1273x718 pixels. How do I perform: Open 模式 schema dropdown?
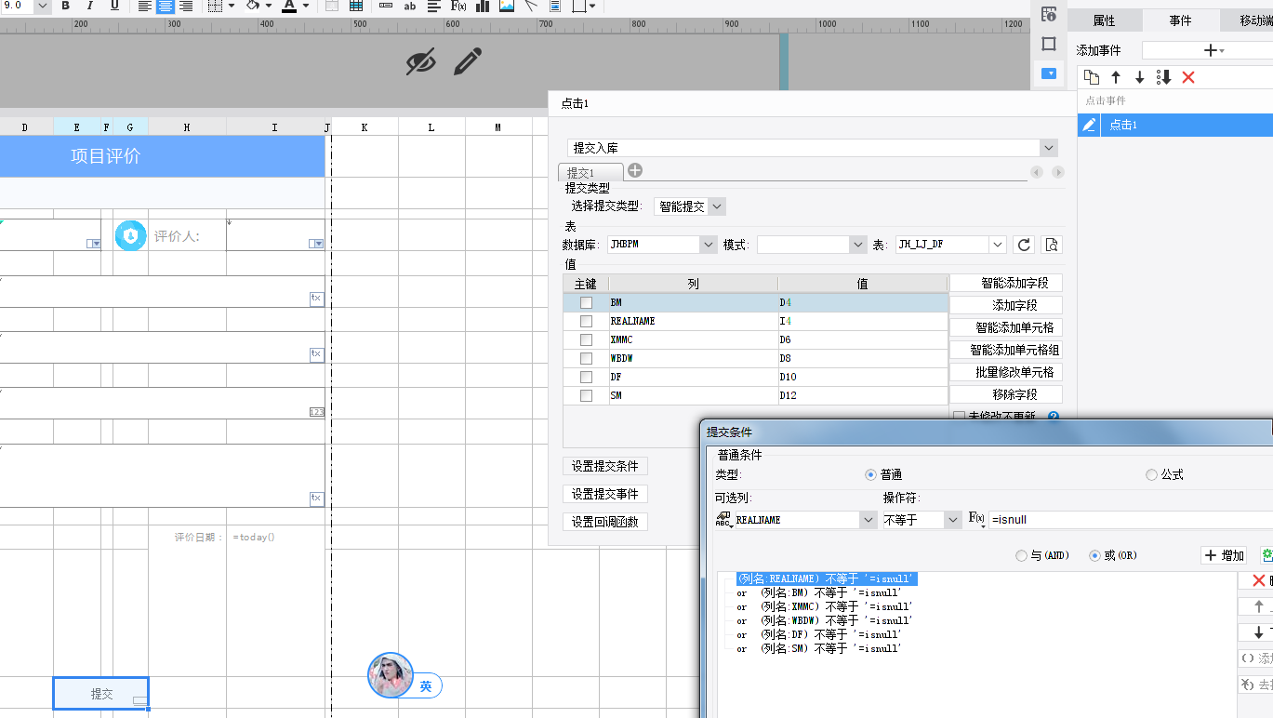857,245
